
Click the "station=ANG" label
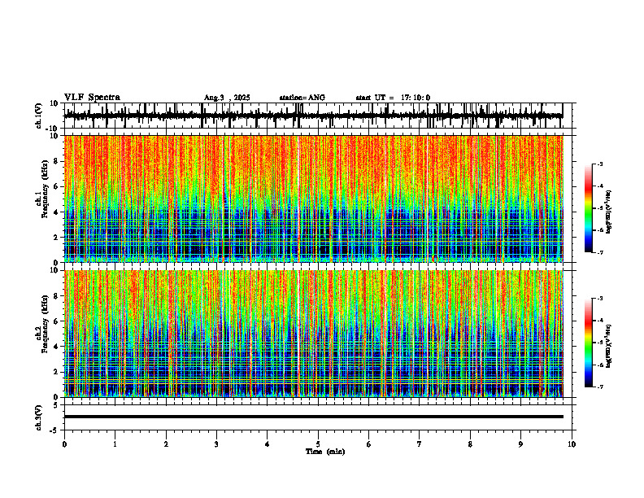(302, 98)
